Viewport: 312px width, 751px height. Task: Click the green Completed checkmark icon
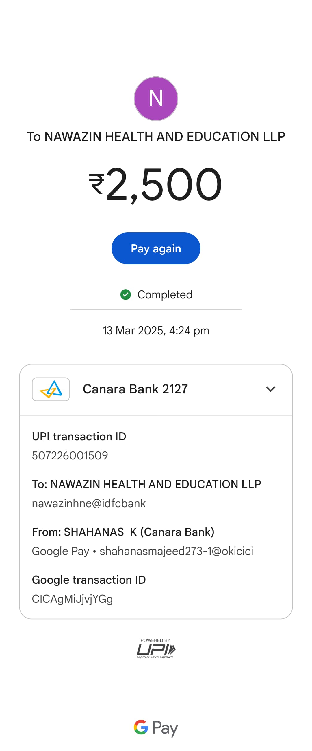point(126,294)
